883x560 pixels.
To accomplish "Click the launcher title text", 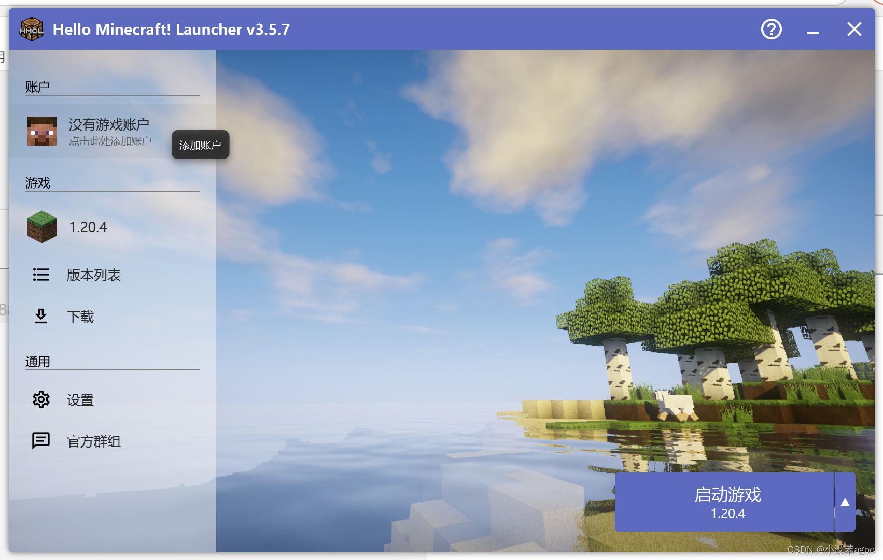I will pos(171,30).
